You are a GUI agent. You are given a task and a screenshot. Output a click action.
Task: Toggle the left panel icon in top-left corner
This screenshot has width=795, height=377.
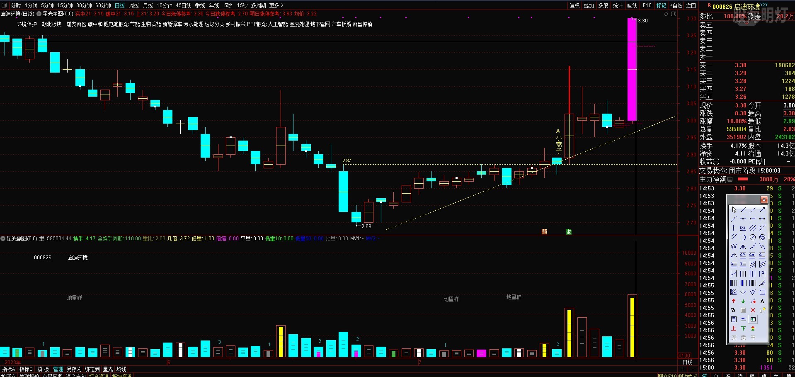pyautogui.click(x=5, y=5)
